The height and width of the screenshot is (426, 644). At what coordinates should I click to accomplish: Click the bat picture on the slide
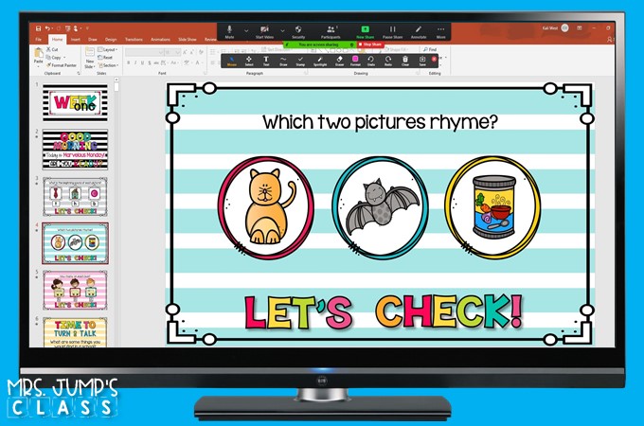click(x=381, y=206)
